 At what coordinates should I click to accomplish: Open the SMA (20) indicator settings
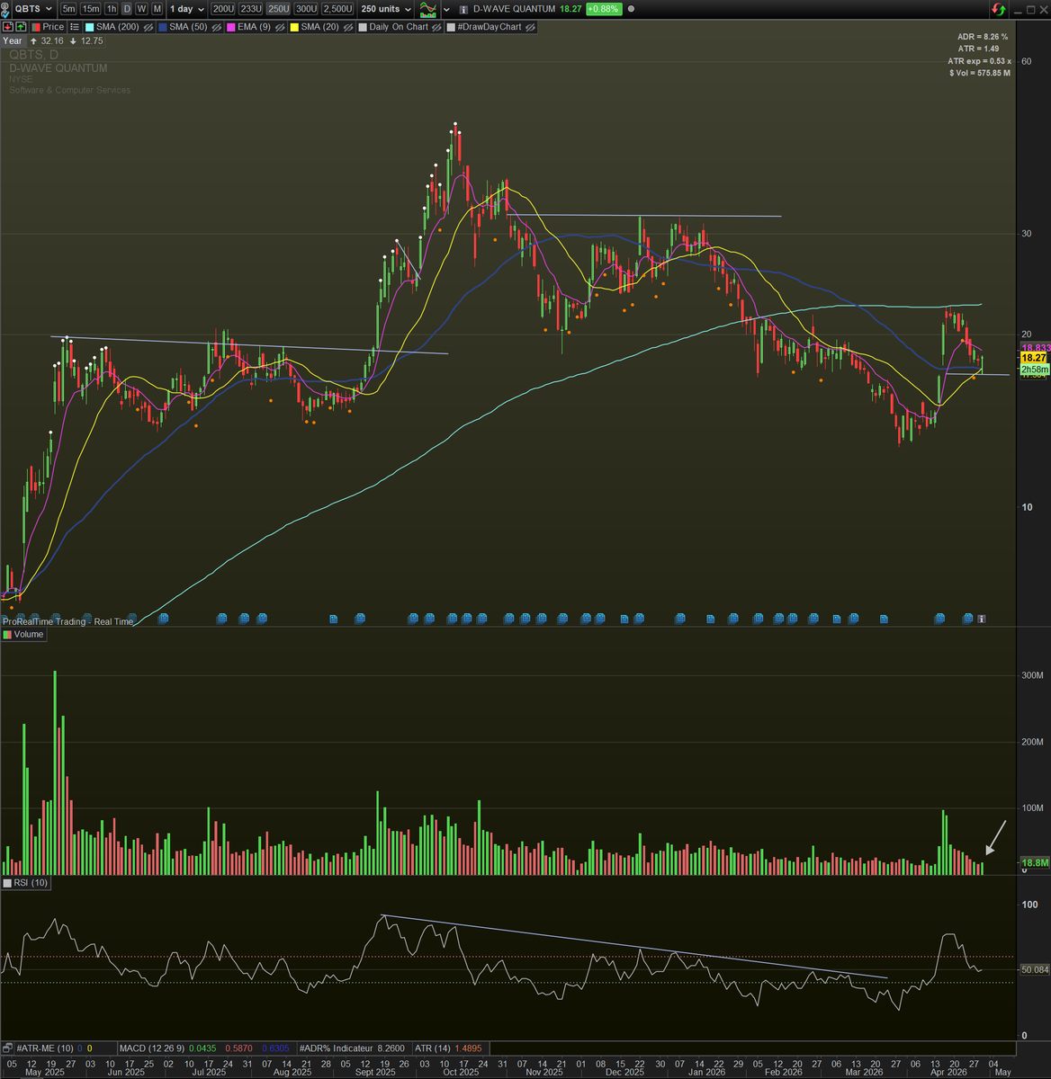pyautogui.click(x=319, y=27)
